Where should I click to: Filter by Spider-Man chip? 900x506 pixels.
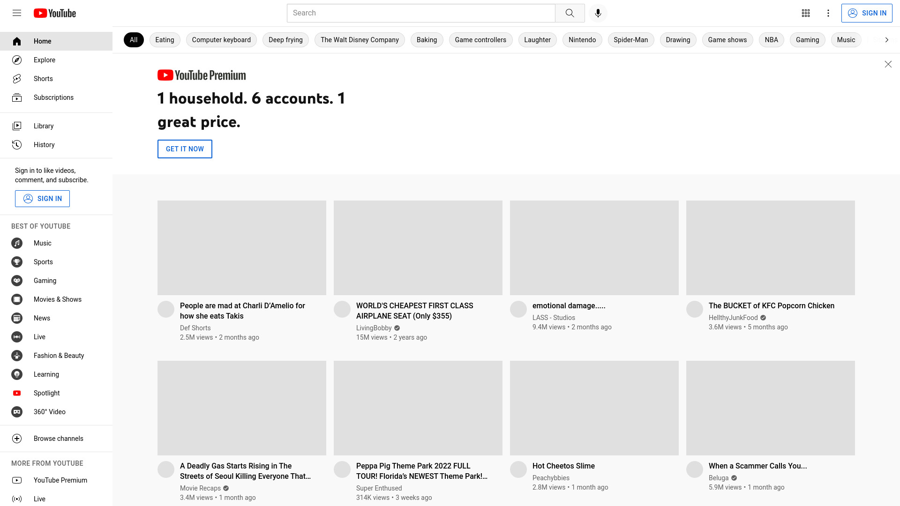[631, 40]
